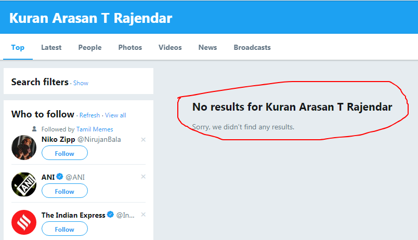Click The Indian Express verified badge
This screenshot has height=240, width=418.
110,214
